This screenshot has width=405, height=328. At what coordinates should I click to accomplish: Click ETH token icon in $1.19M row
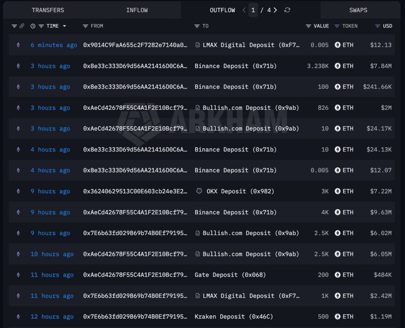pyautogui.click(x=338, y=317)
